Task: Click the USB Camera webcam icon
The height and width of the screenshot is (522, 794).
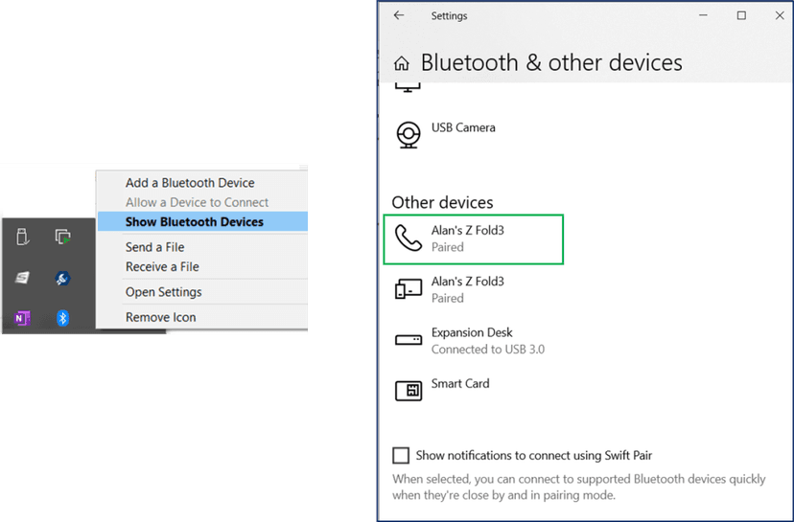Action: pyautogui.click(x=409, y=134)
